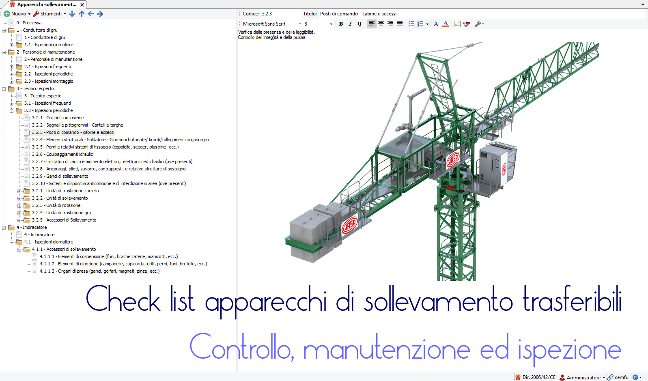Run the spell check icon

tap(467, 24)
